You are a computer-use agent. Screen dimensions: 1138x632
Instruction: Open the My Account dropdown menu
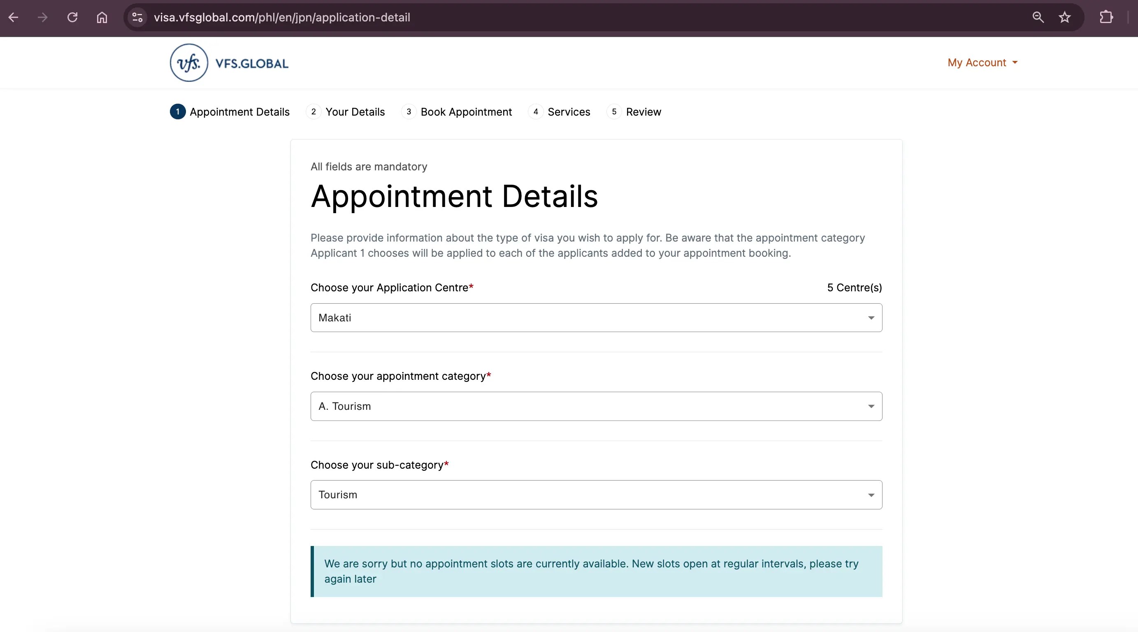[x=982, y=63]
